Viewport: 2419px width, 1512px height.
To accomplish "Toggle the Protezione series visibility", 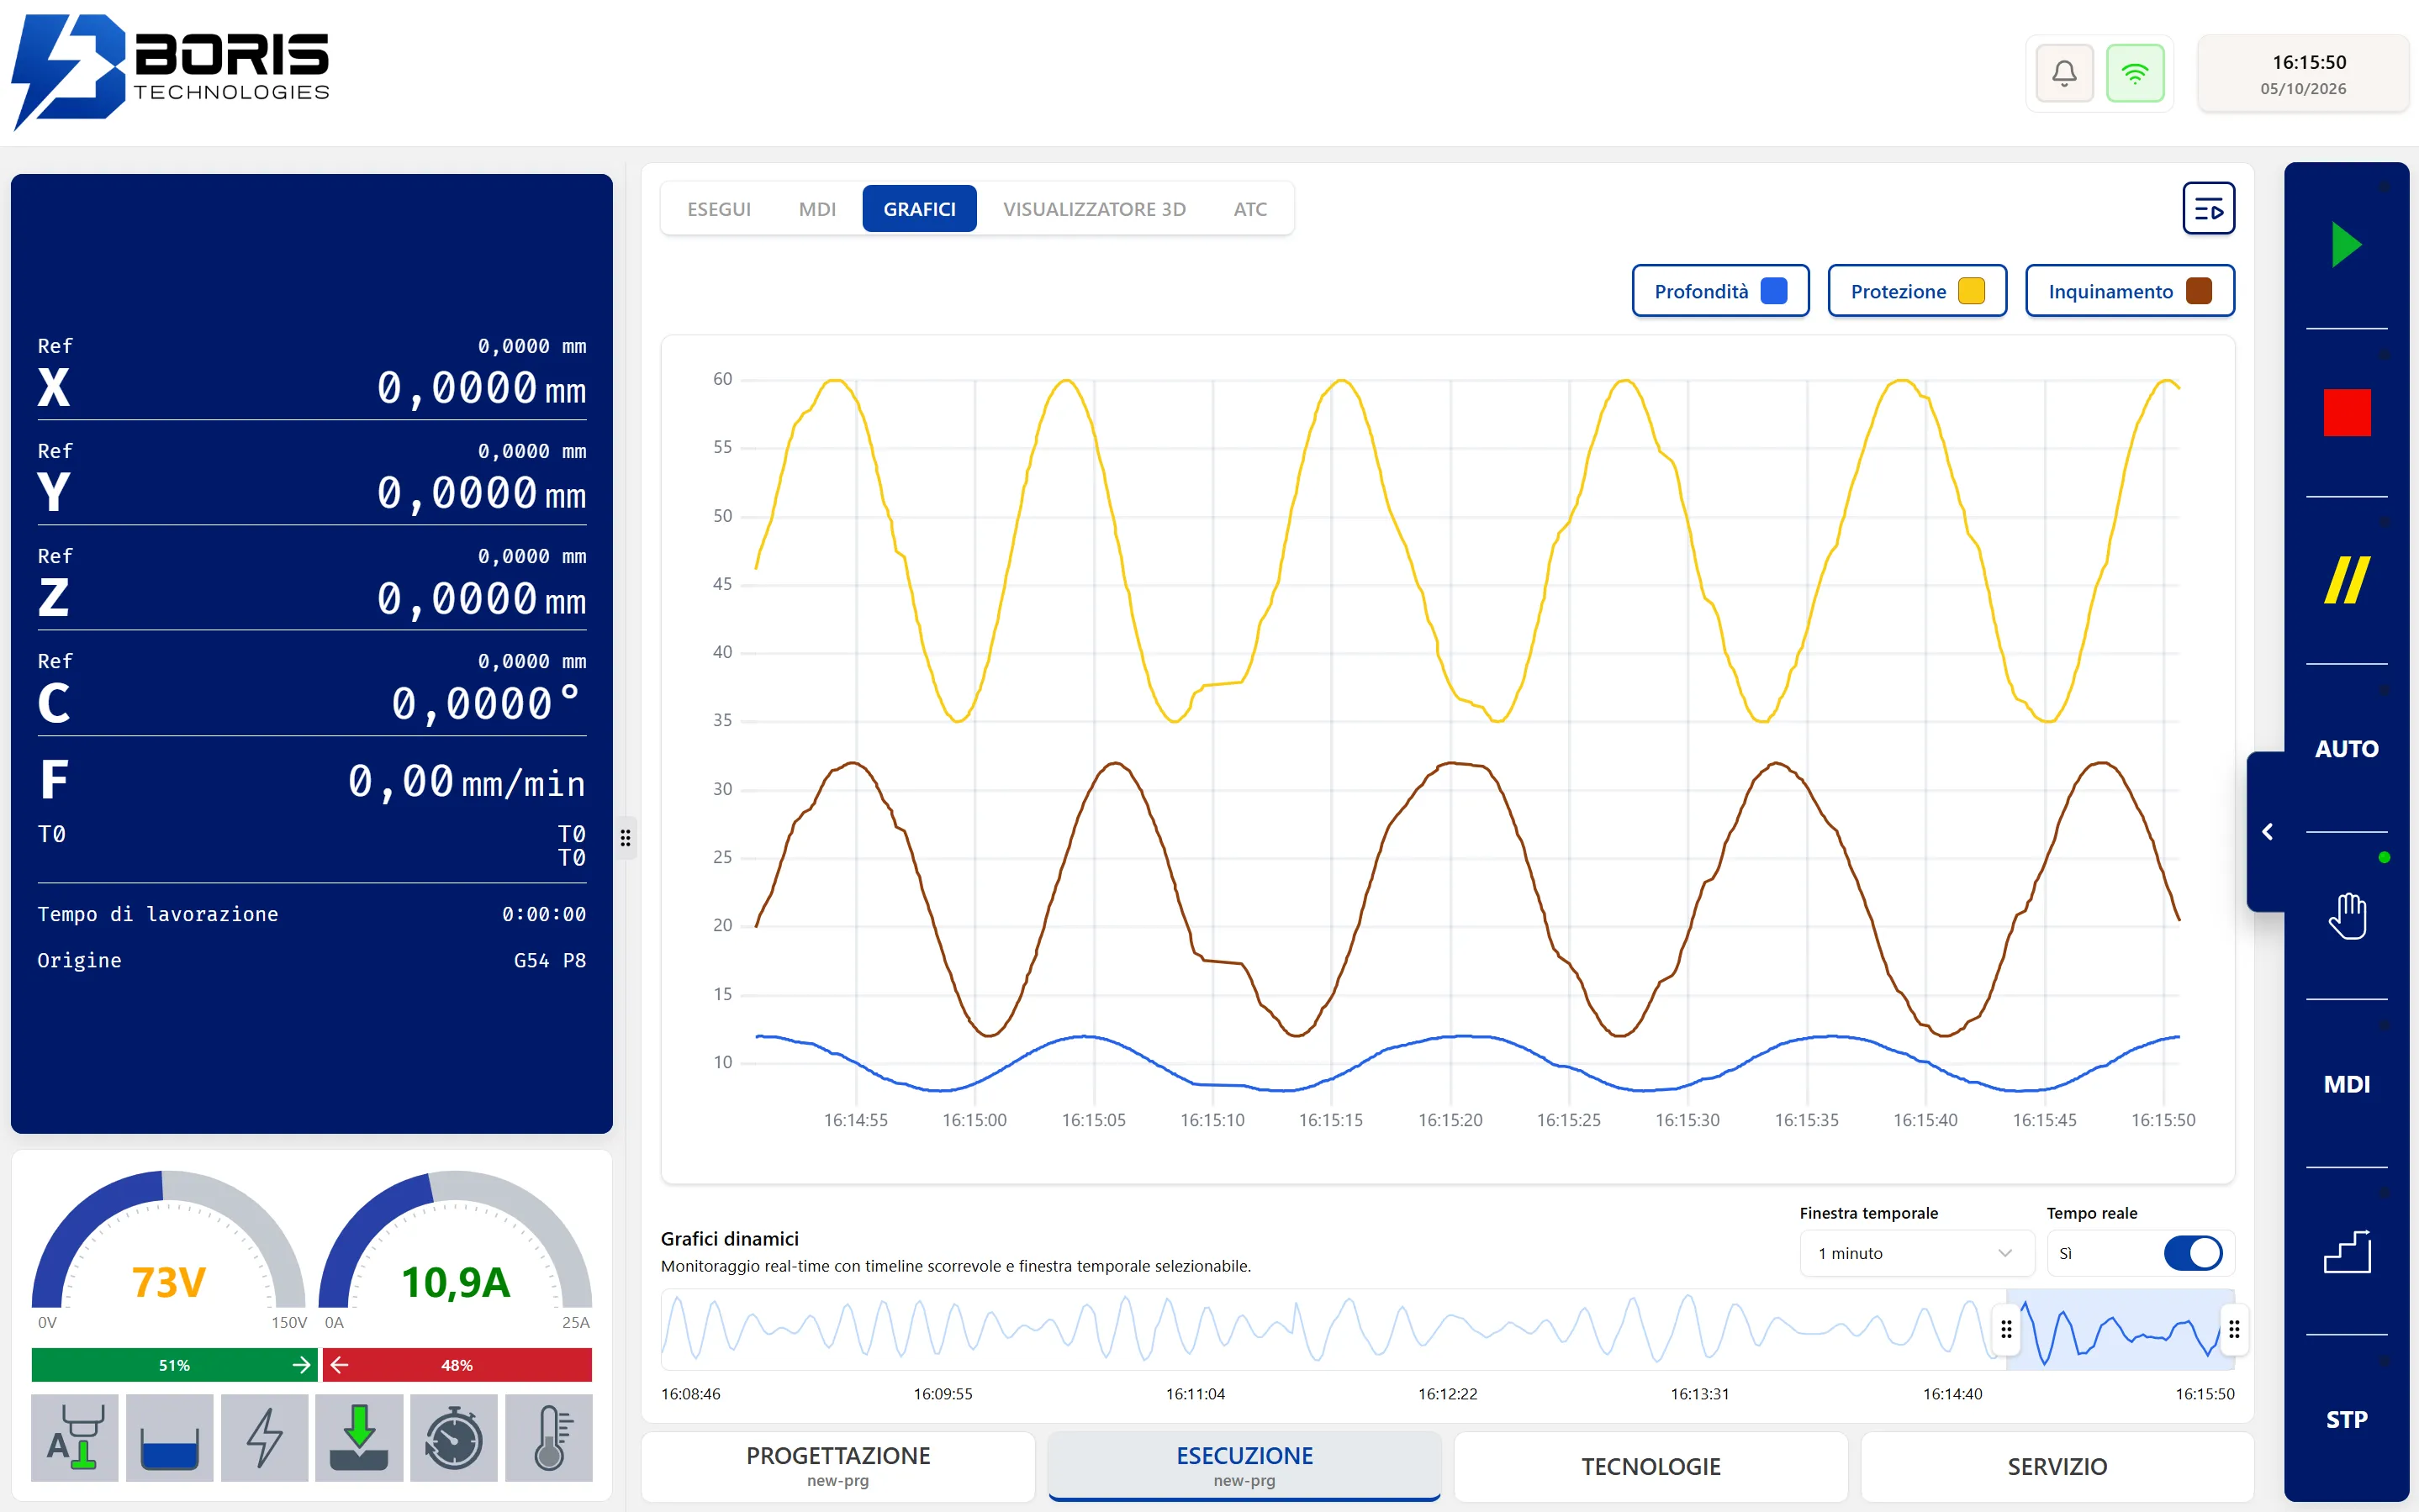I will pyautogui.click(x=1917, y=291).
